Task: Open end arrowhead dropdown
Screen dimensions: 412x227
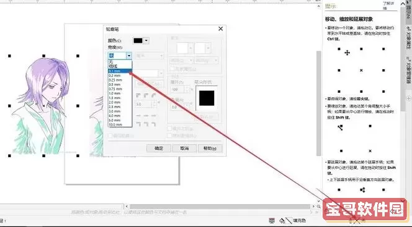Action: click(208, 48)
